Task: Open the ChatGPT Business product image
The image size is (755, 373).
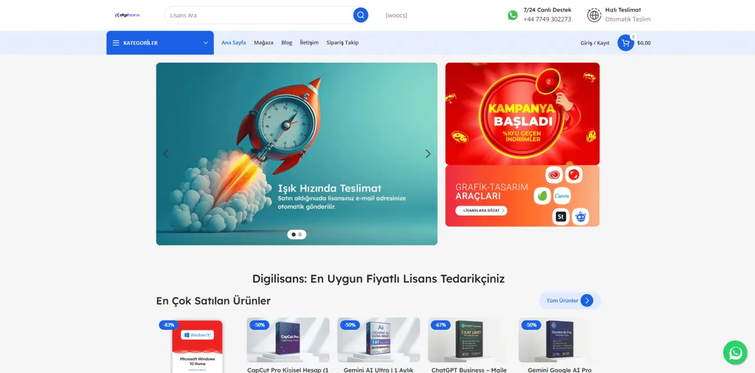Action: pyautogui.click(x=469, y=340)
